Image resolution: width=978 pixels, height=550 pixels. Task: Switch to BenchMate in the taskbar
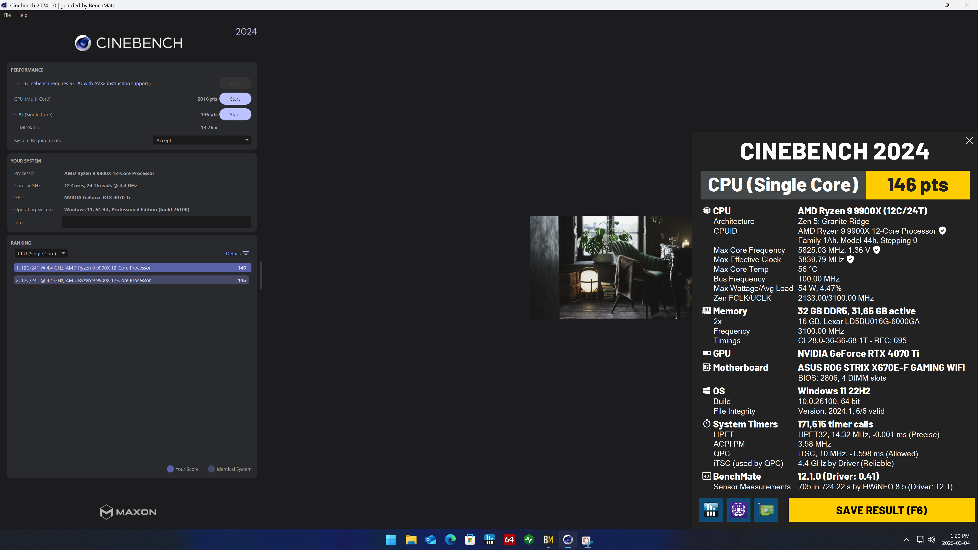coord(548,540)
